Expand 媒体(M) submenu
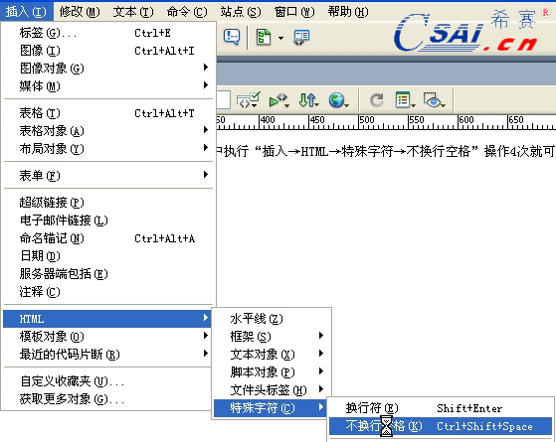 [x=108, y=85]
